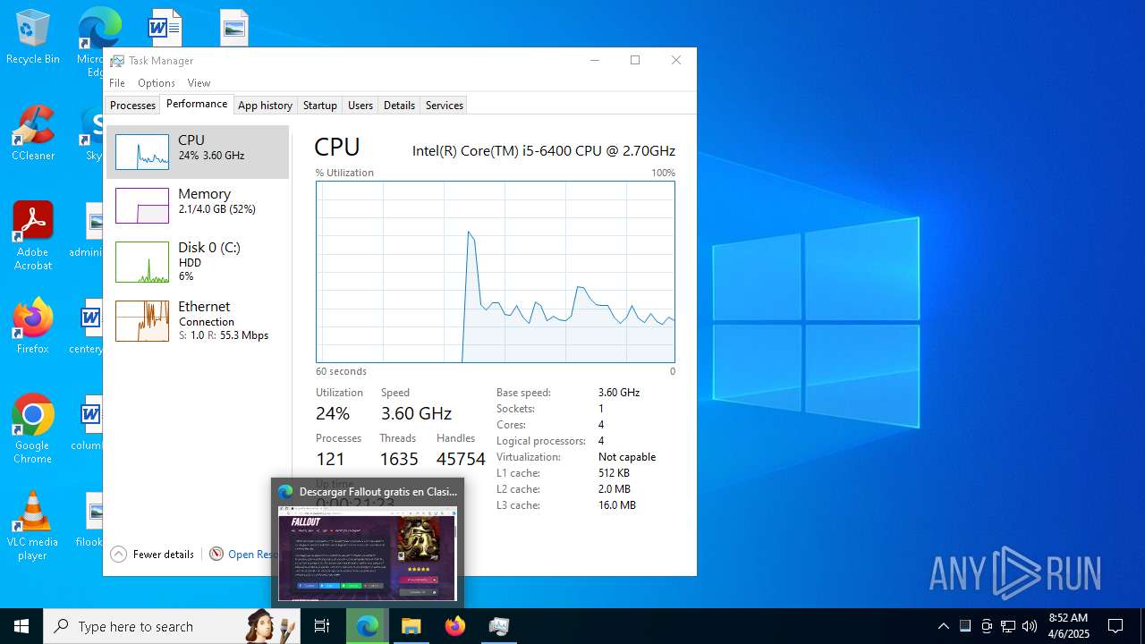Switch to the App history tab
Image resolution: width=1145 pixels, height=644 pixels.
(x=265, y=105)
